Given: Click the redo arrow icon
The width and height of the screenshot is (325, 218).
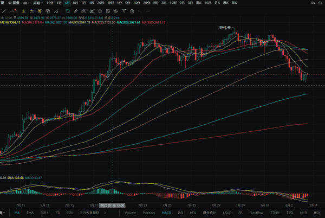Looking at the screenshot, I should click(x=148, y=11).
